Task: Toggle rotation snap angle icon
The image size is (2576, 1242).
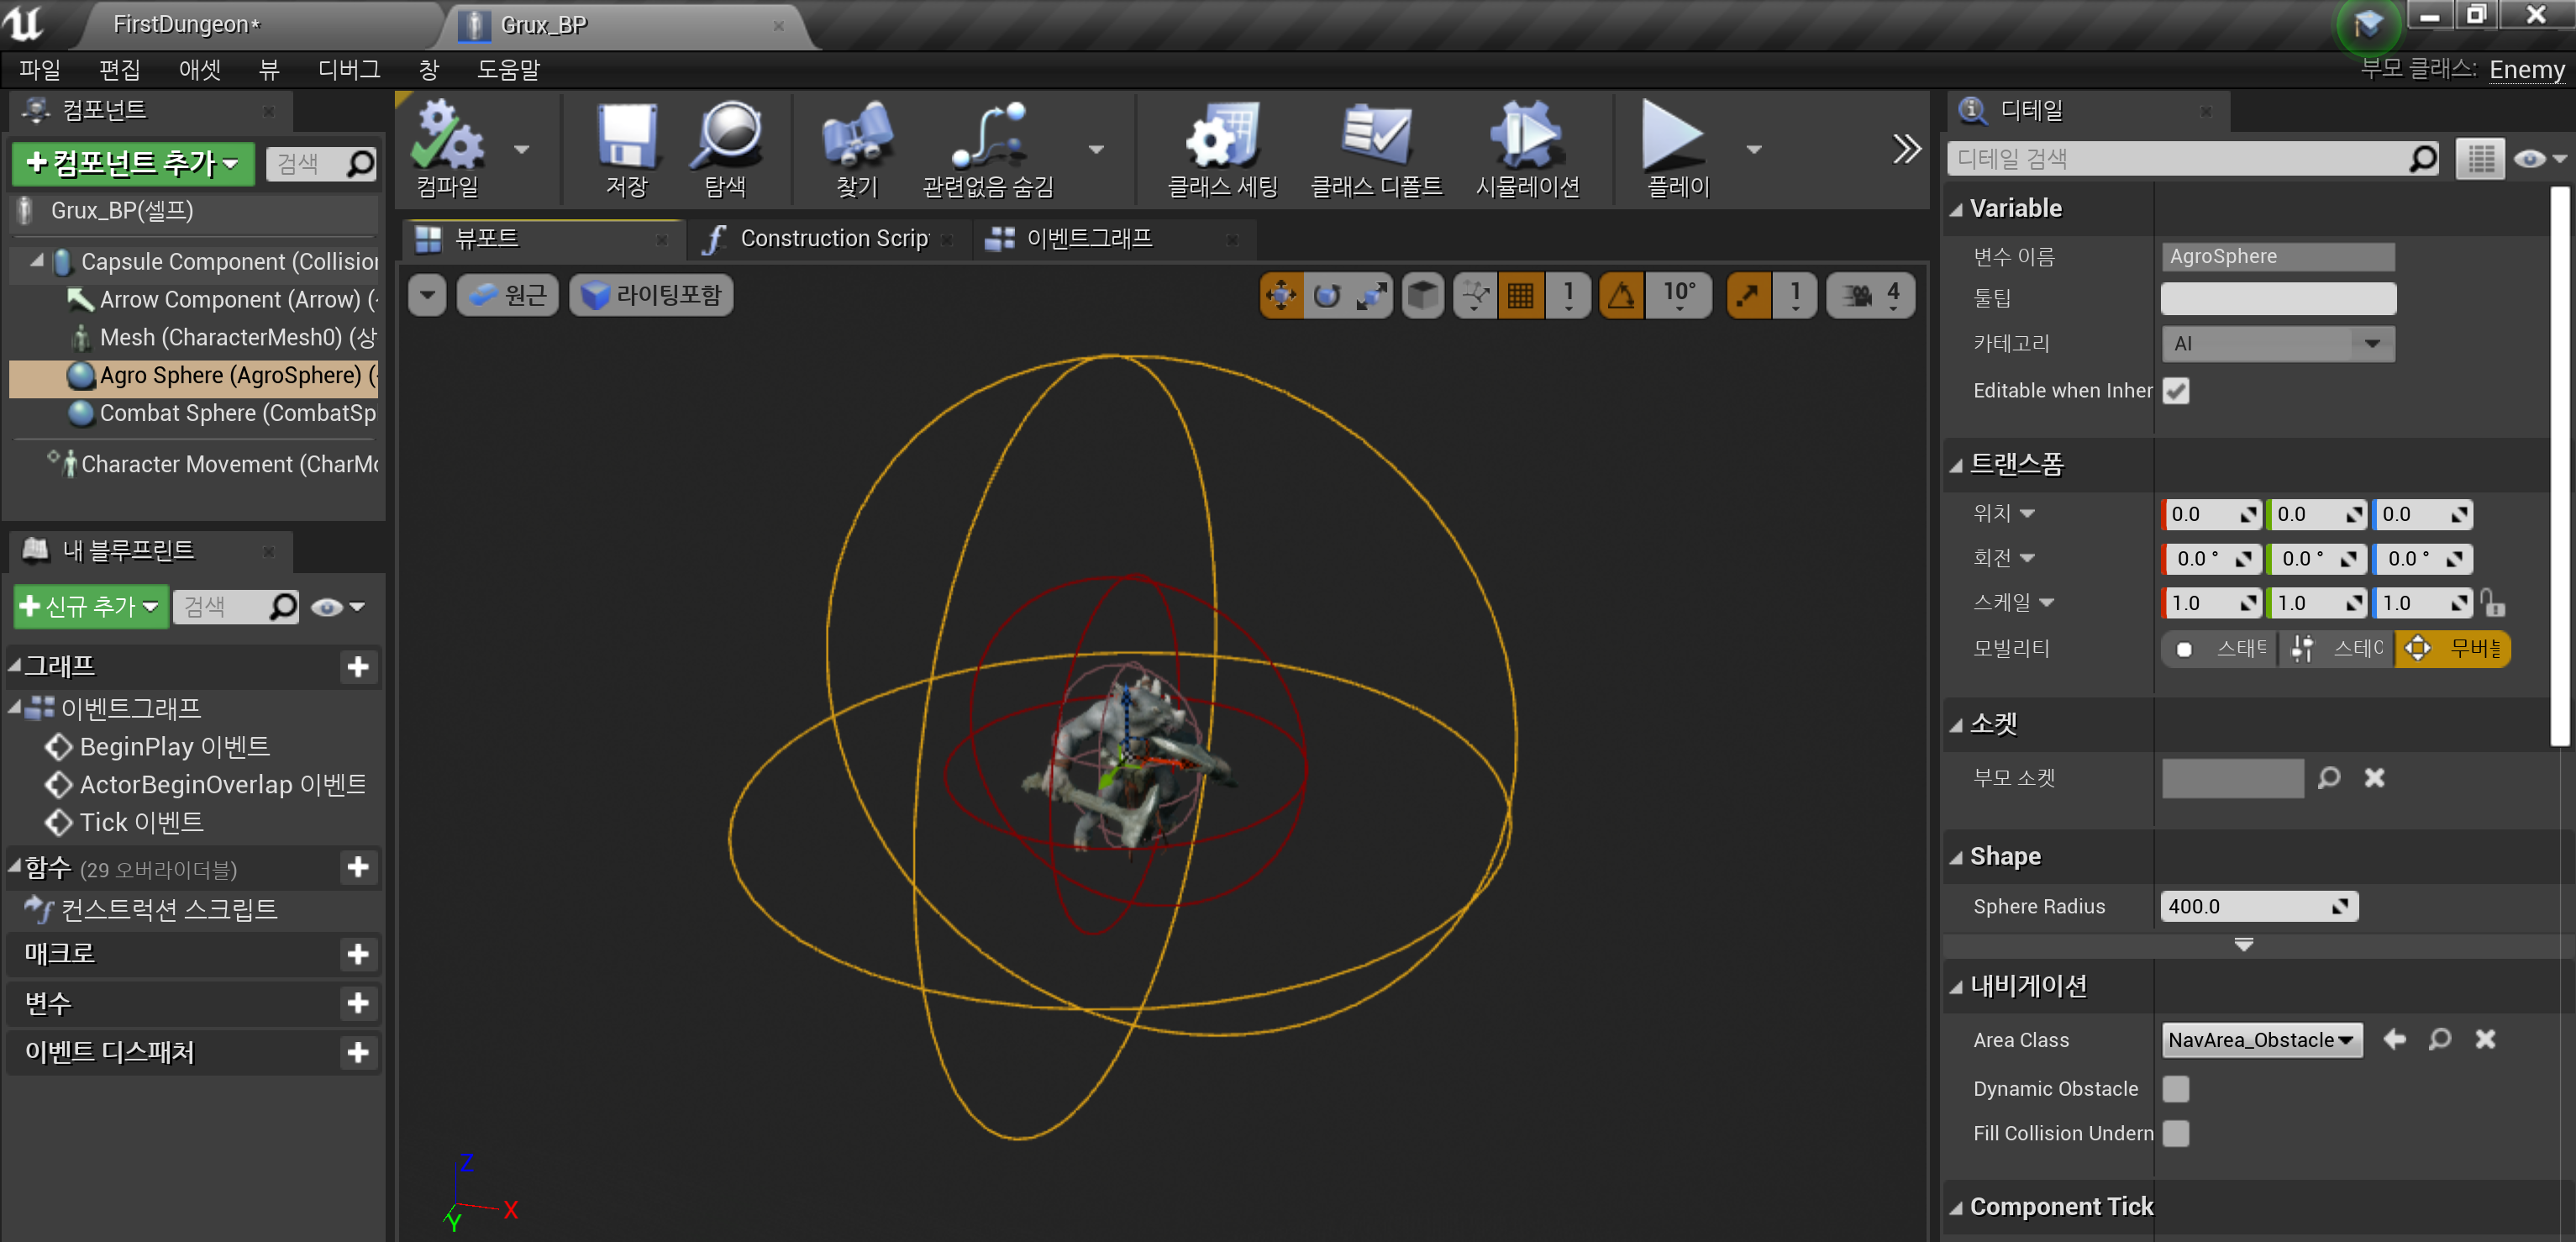Action: pos(1621,295)
